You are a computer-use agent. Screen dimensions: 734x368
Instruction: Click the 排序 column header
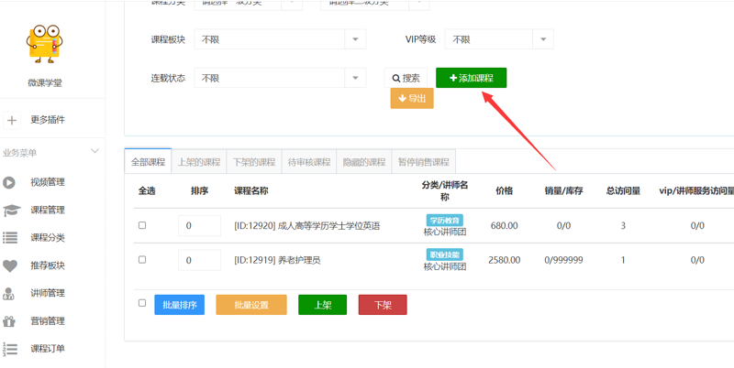199,190
